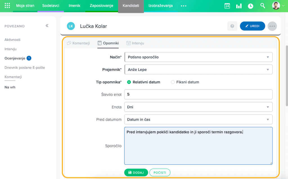Image resolution: width=288 pixels, height=179 pixels.
Task: Select the Relativni datum radio button
Action: [x=129, y=82]
